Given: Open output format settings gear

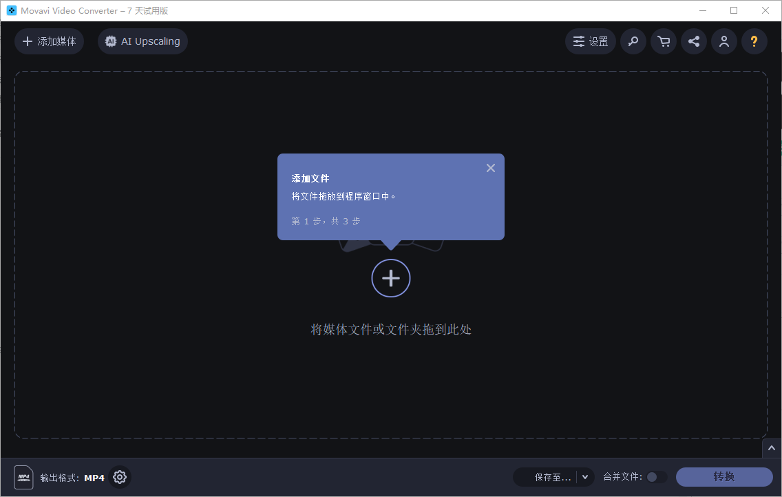Looking at the screenshot, I should [x=119, y=477].
